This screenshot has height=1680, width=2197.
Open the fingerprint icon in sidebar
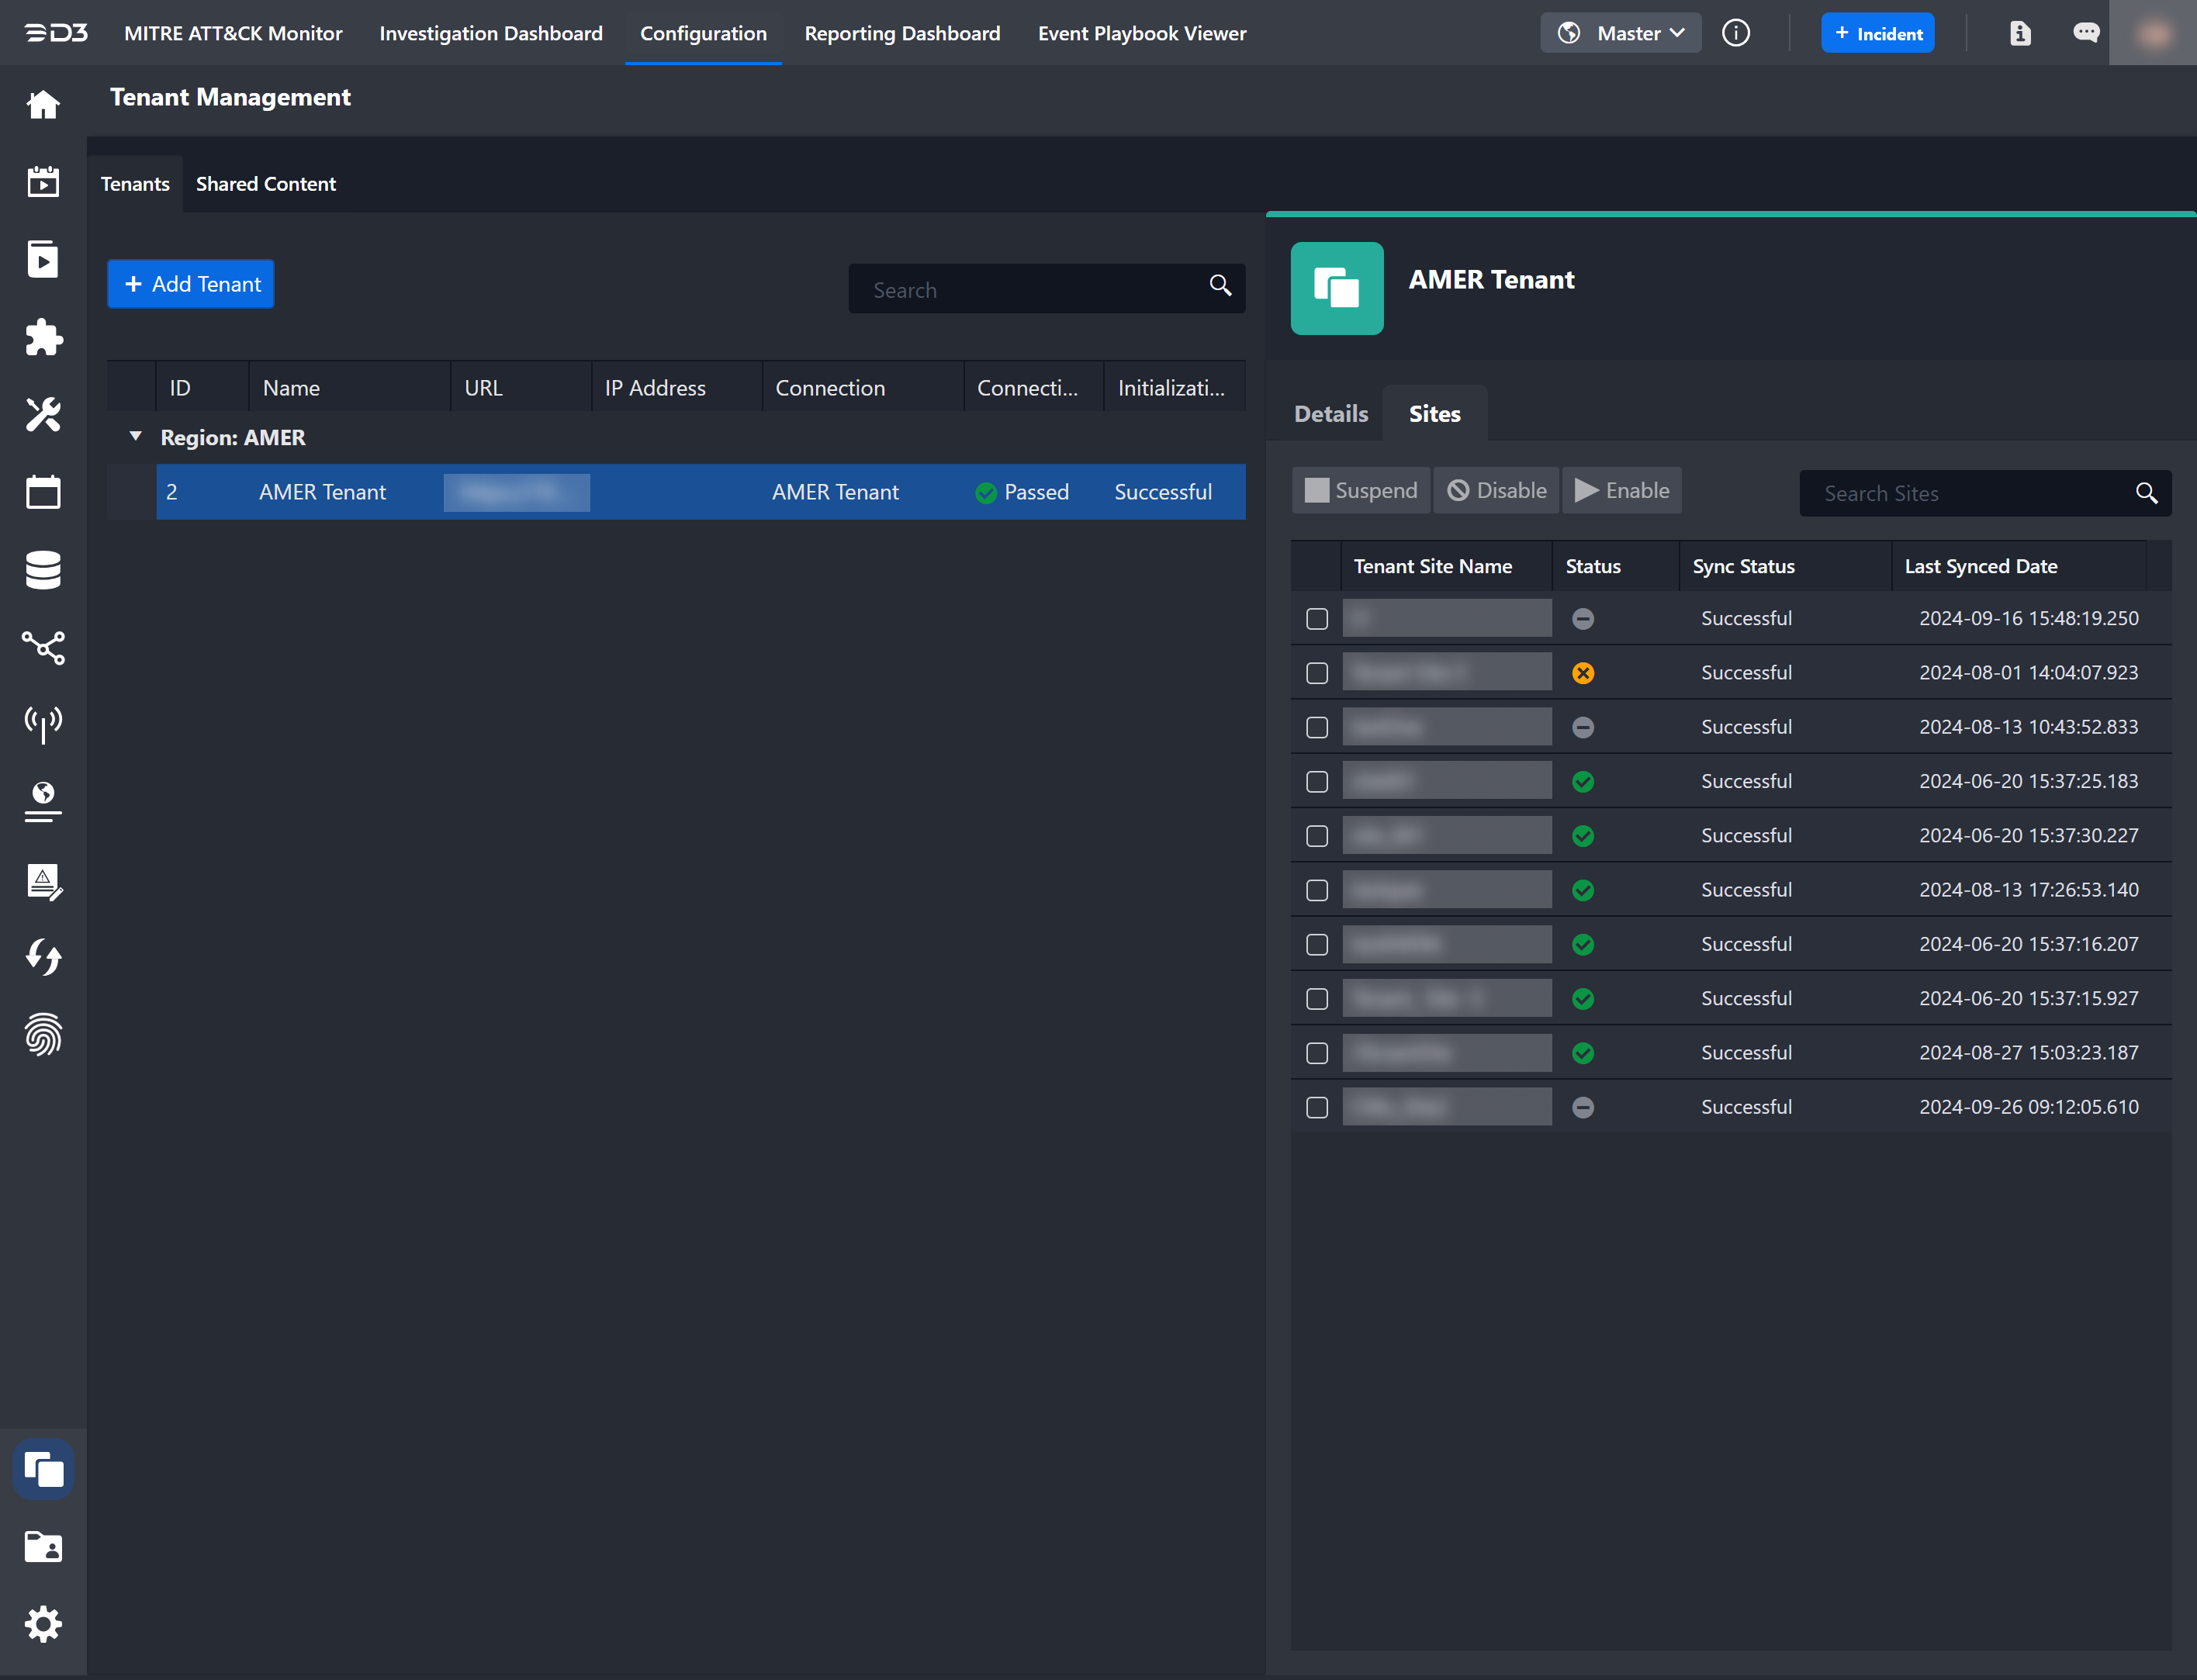tap(43, 1035)
